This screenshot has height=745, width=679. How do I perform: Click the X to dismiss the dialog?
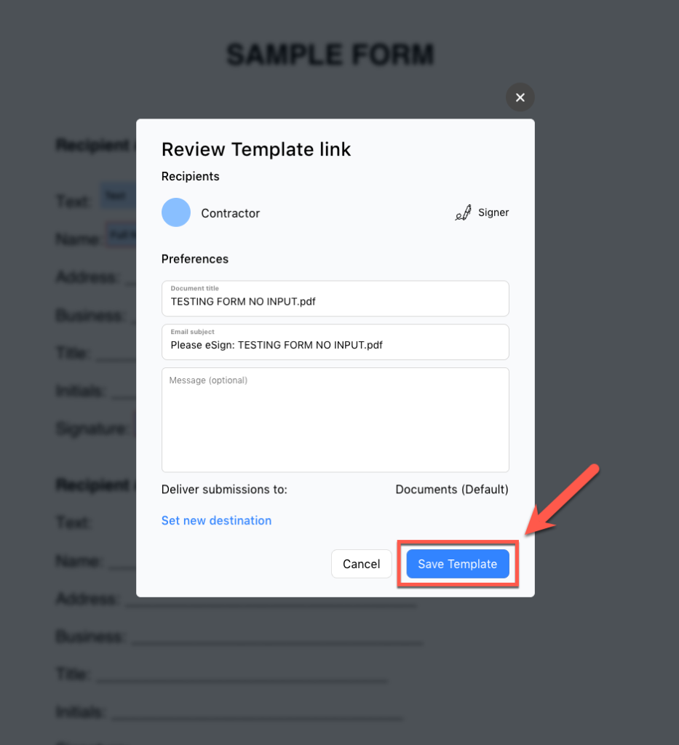[x=520, y=97]
